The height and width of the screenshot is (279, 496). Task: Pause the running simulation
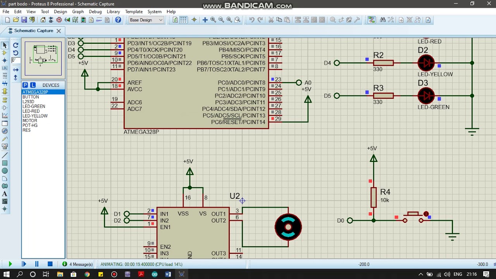(x=37, y=264)
